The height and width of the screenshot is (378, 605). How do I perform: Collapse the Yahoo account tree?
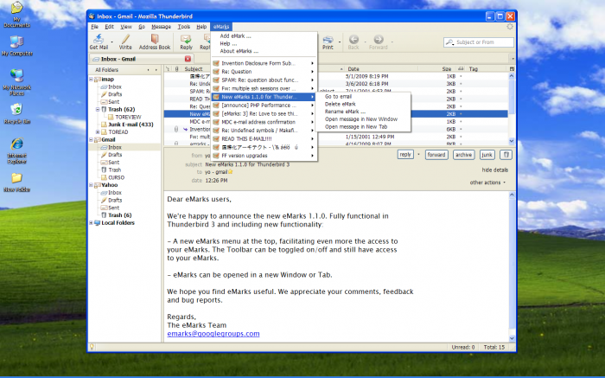tap(92, 185)
